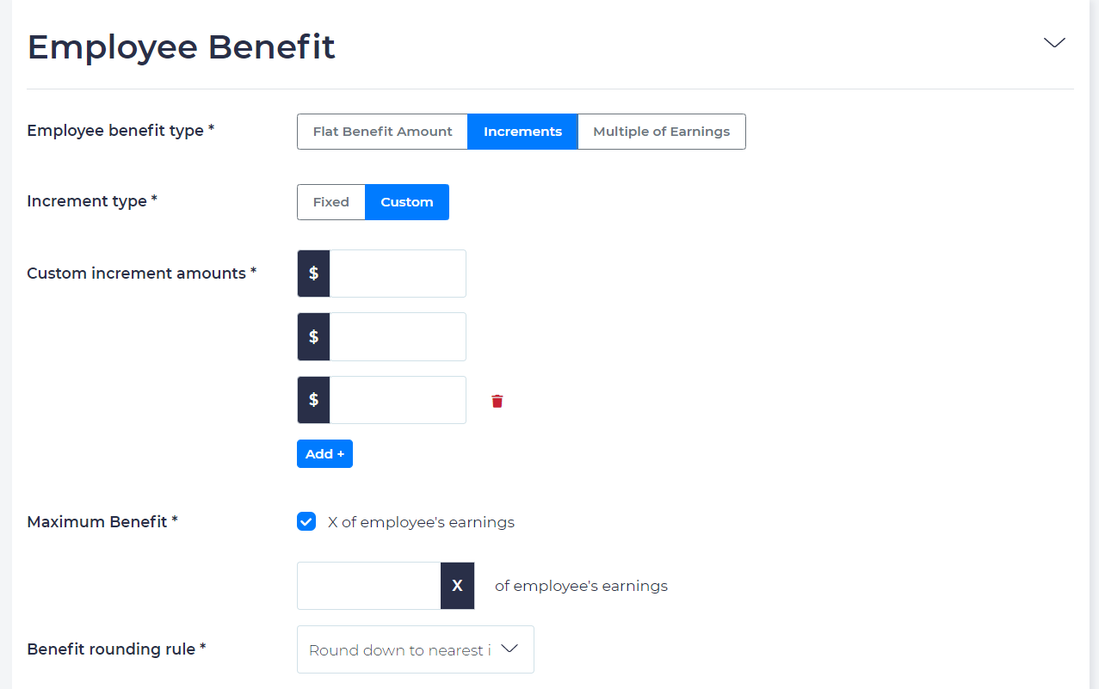Click the dollar sign icon on first increment field
The width and height of the screenshot is (1099, 689).
click(312, 273)
